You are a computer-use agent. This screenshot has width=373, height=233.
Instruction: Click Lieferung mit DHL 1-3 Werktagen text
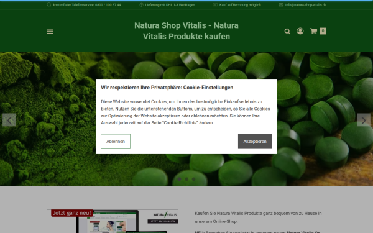[170, 5]
